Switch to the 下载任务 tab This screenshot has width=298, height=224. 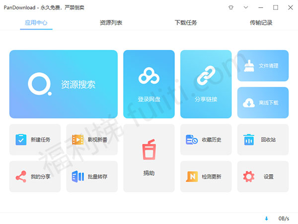(186, 23)
